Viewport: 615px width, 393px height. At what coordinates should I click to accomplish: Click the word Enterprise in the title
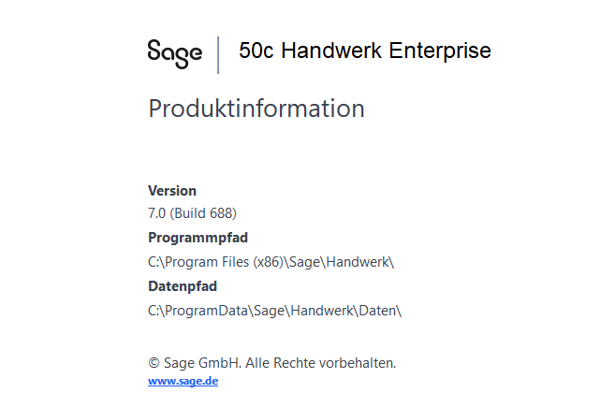click(440, 51)
